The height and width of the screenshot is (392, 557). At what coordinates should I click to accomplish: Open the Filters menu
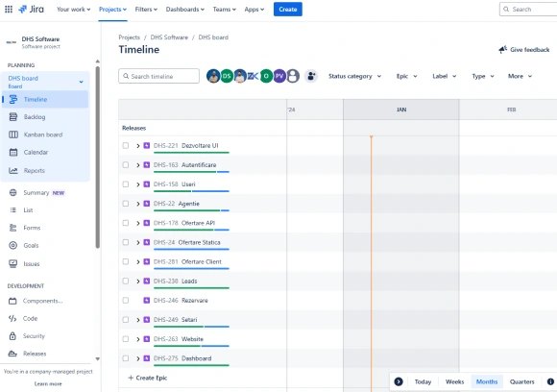click(146, 10)
